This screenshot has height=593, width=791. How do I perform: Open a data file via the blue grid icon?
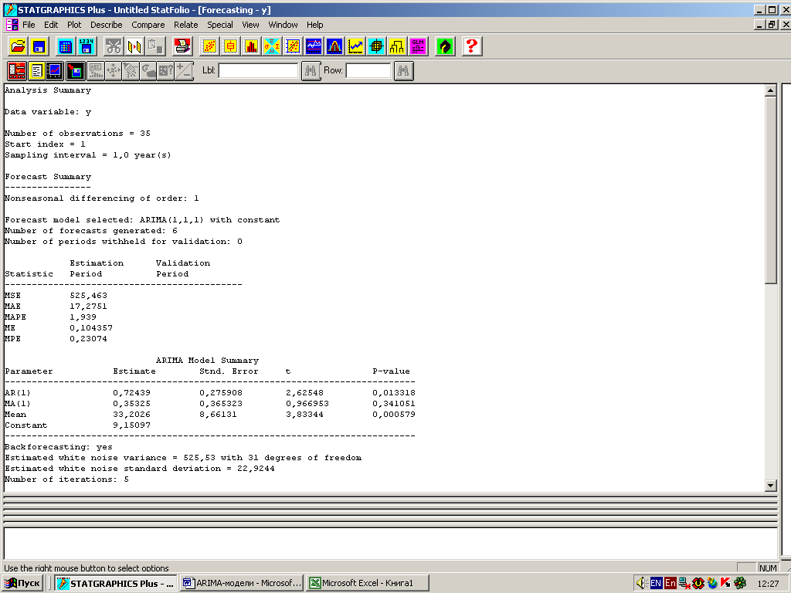point(65,46)
